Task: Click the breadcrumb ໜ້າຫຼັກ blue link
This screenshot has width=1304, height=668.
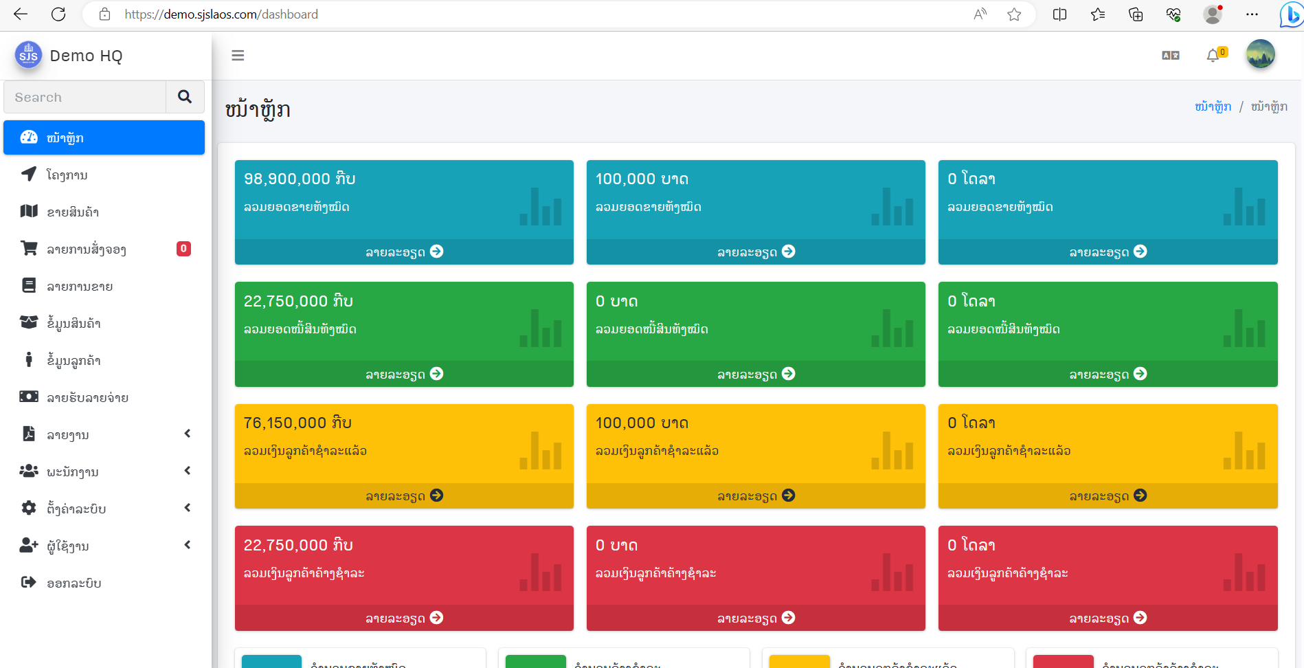Action: 1213,107
